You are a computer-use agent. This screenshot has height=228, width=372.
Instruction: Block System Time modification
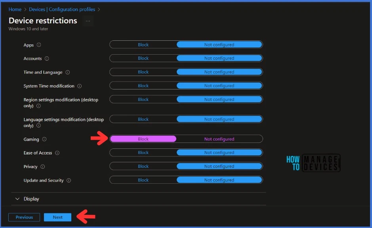143,86
